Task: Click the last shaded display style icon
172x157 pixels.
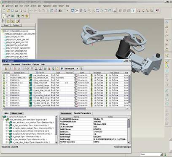Action: [x=133, y=10]
